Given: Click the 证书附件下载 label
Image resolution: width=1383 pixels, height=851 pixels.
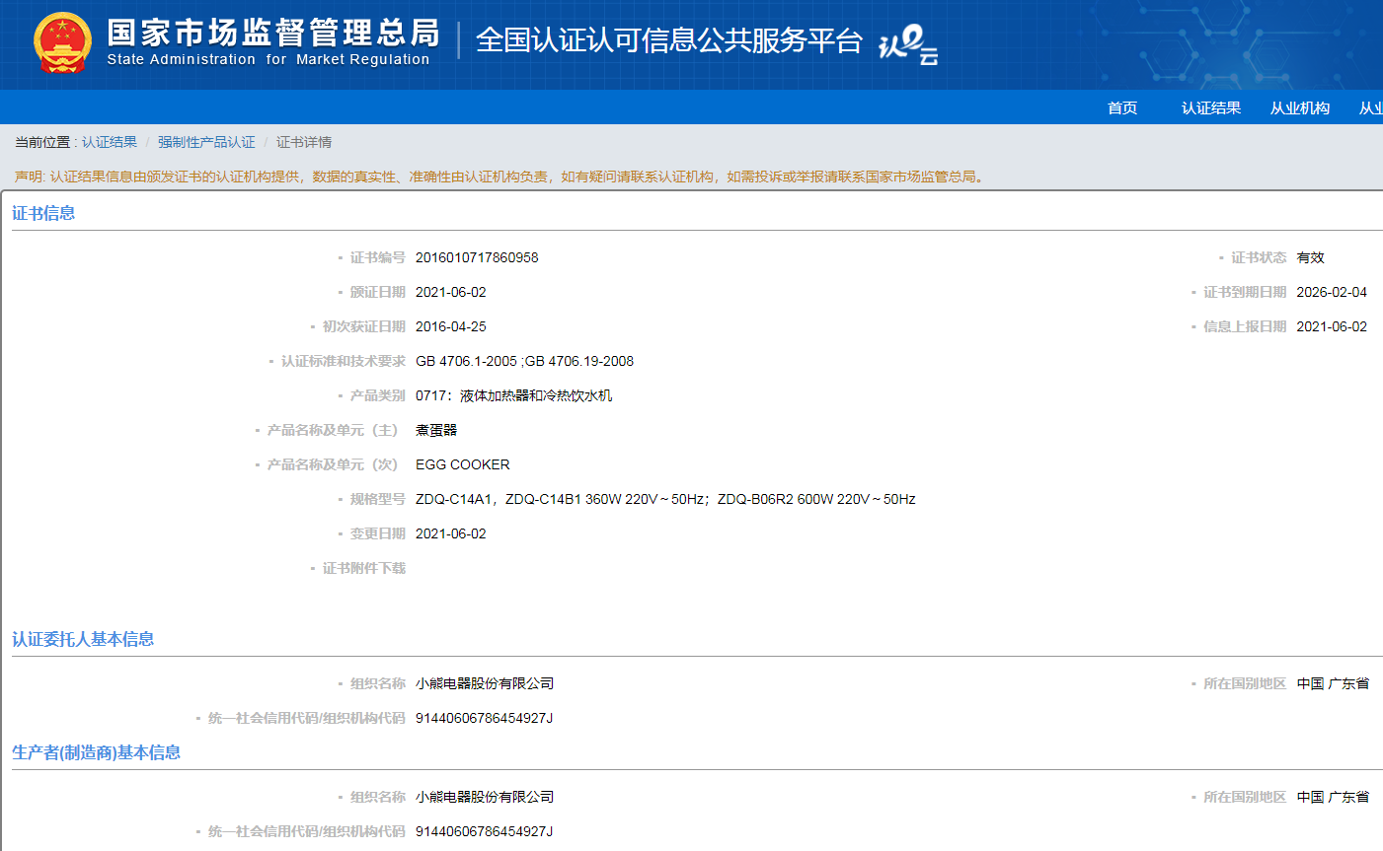Looking at the screenshot, I should point(364,568).
